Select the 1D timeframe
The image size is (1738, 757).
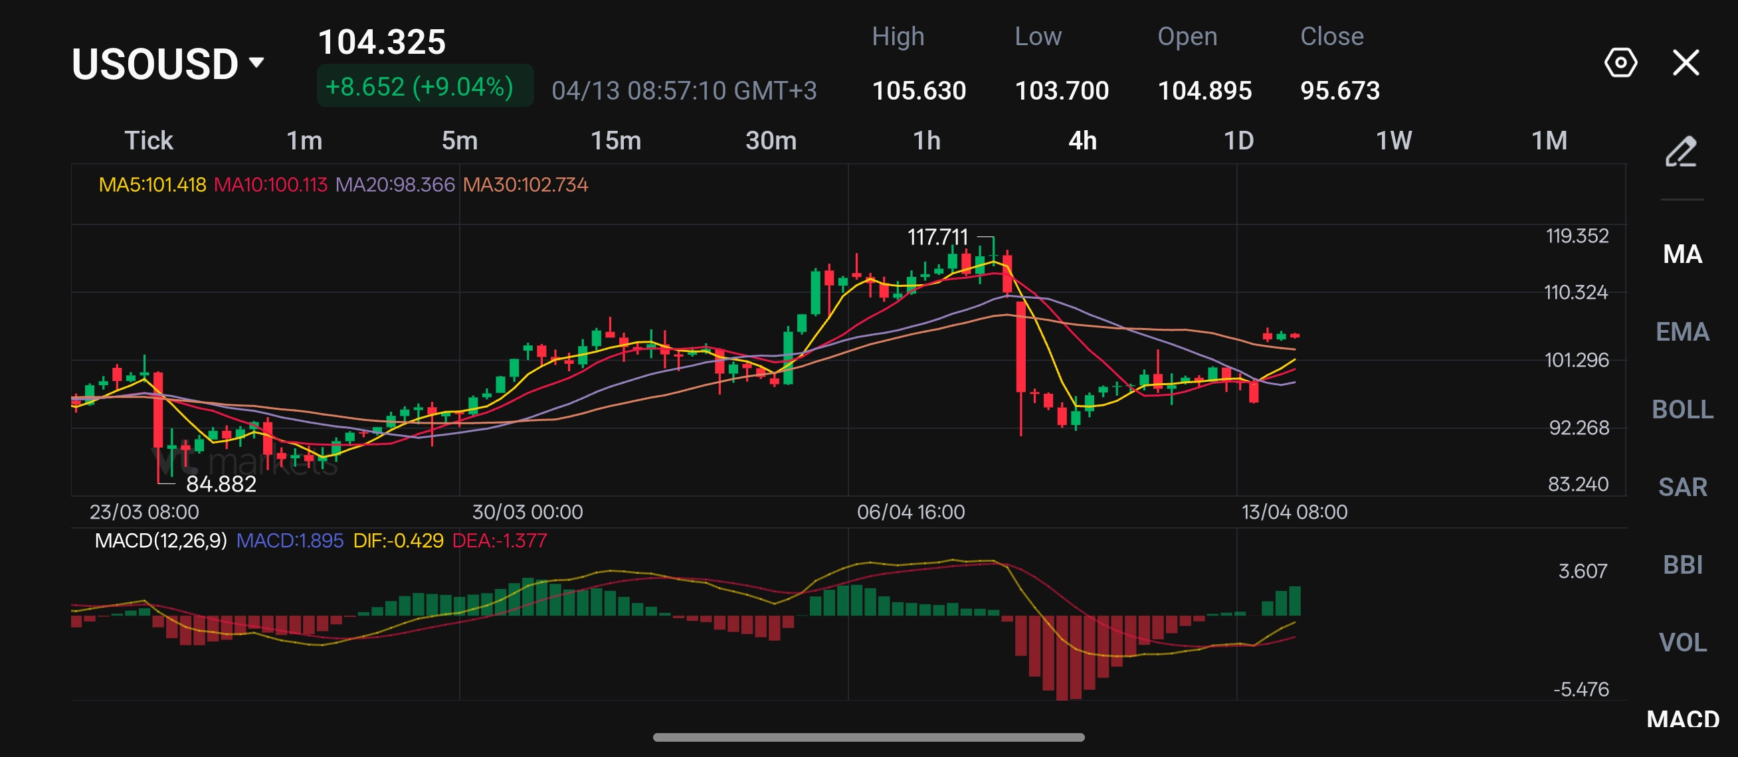pos(1238,141)
